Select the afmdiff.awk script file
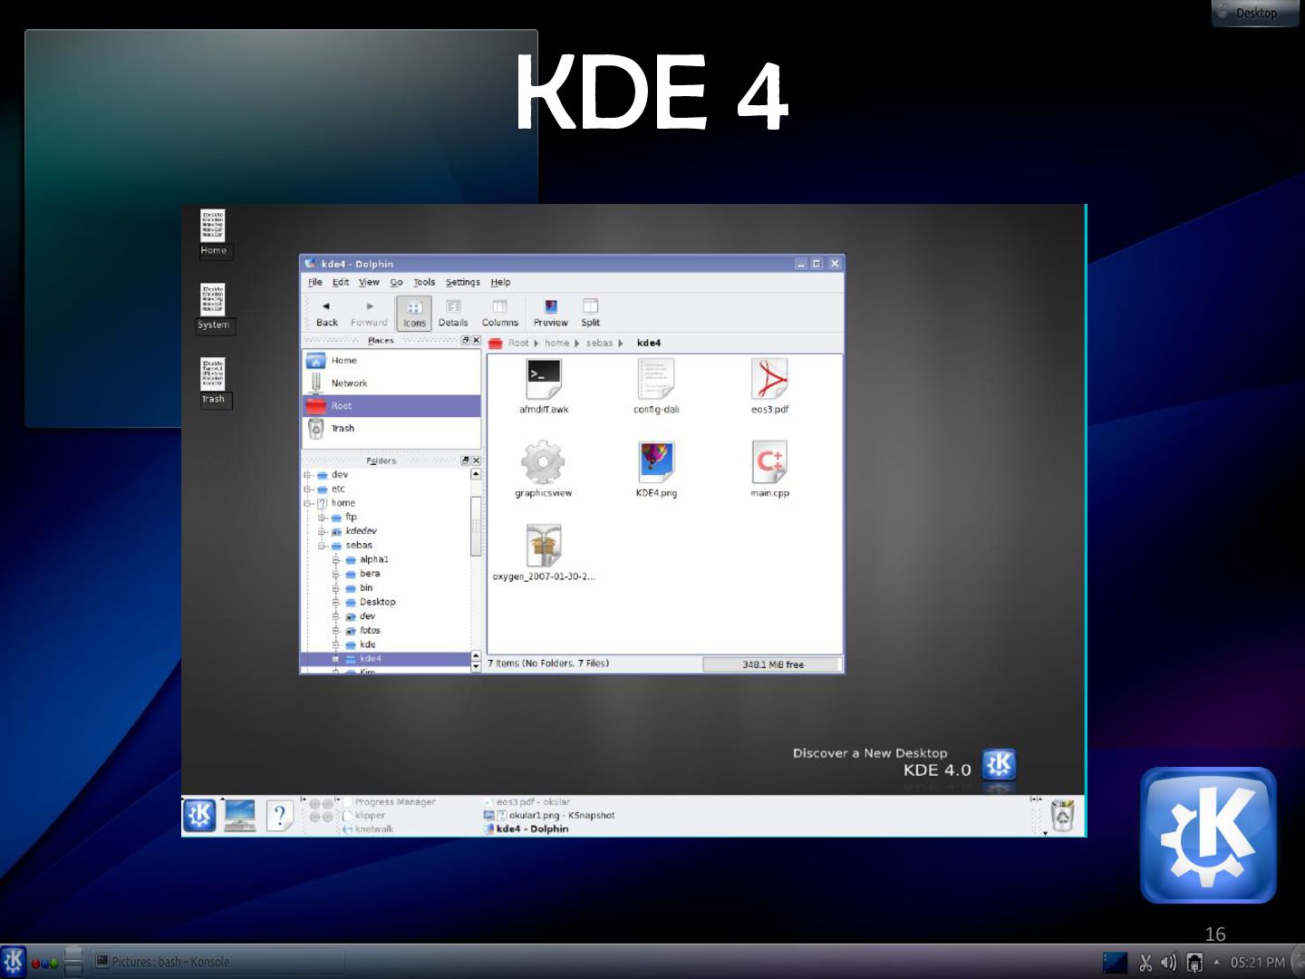1305x979 pixels. [544, 379]
